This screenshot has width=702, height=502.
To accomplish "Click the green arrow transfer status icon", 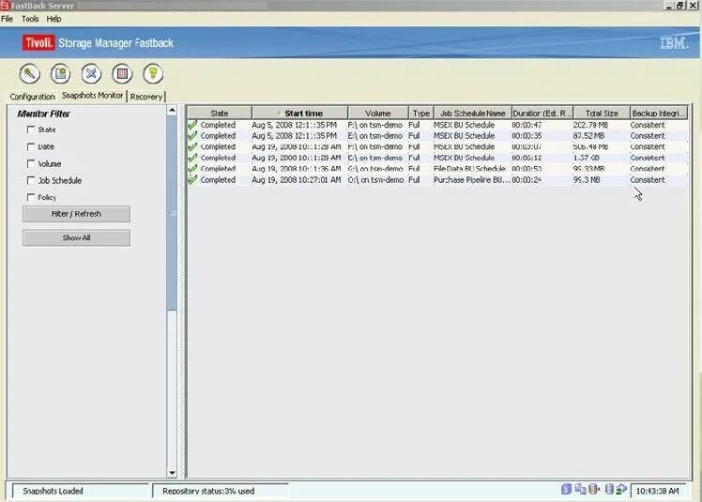I will click(x=621, y=489).
